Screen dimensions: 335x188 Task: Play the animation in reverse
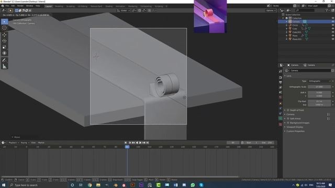[137, 143]
